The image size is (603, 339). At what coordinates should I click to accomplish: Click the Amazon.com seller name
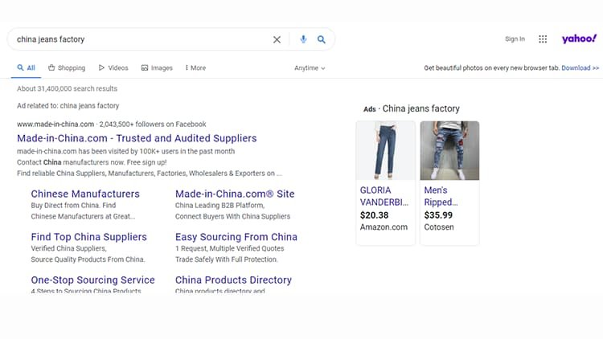click(x=384, y=227)
